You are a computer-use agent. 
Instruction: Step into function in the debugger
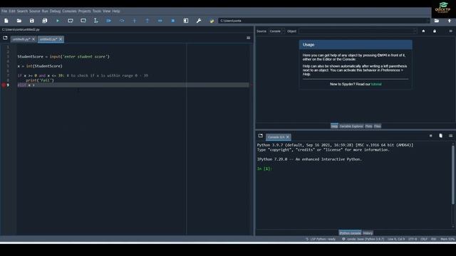pos(135,21)
